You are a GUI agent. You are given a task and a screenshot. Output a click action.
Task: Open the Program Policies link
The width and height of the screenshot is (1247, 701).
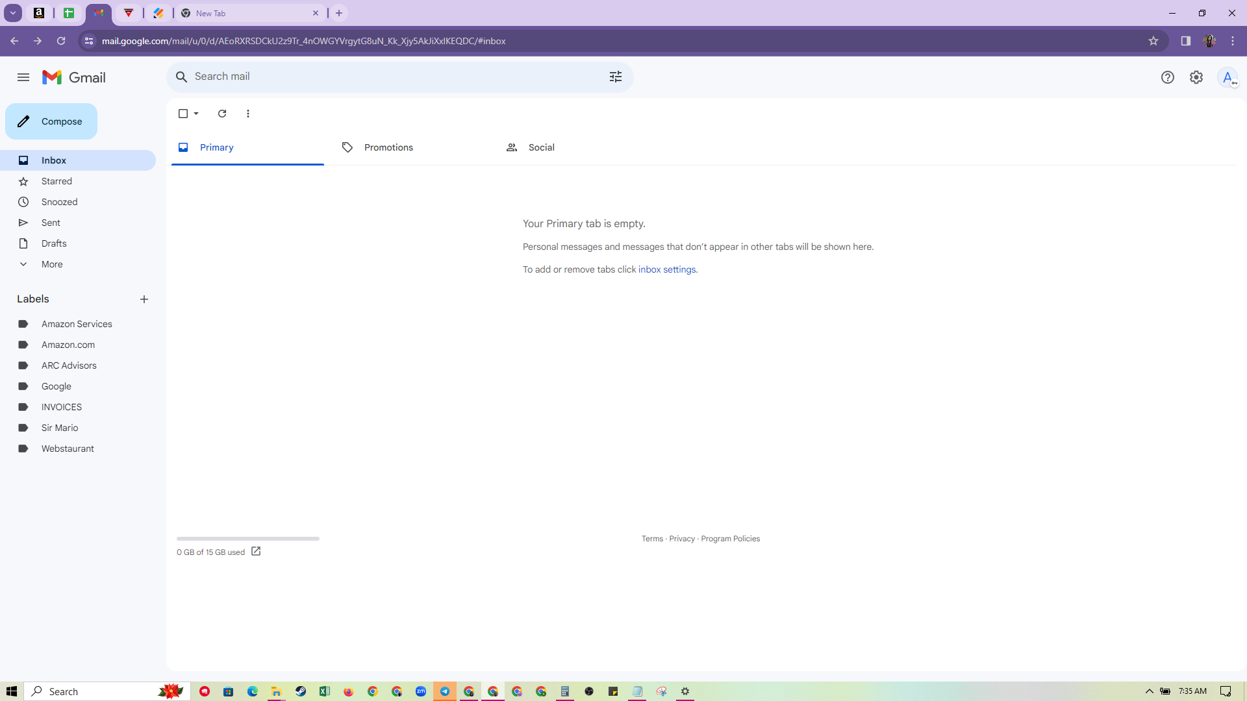point(730,539)
